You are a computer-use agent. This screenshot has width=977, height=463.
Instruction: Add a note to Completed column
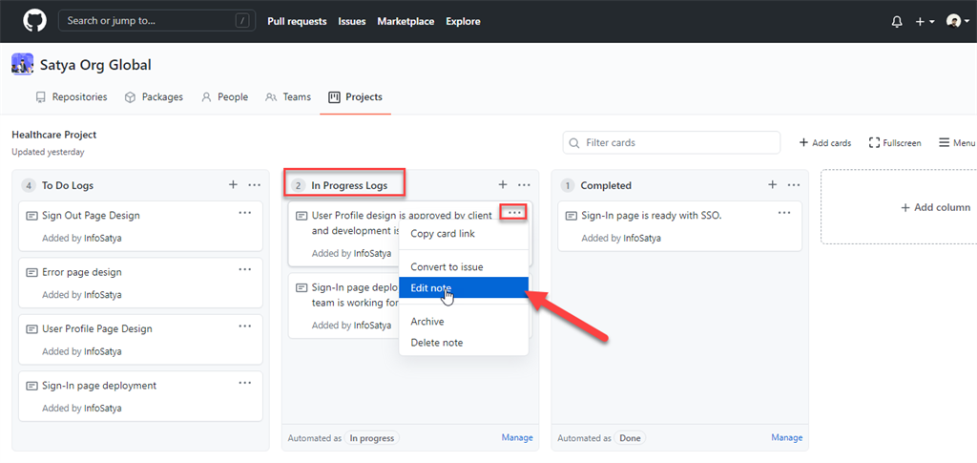773,185
